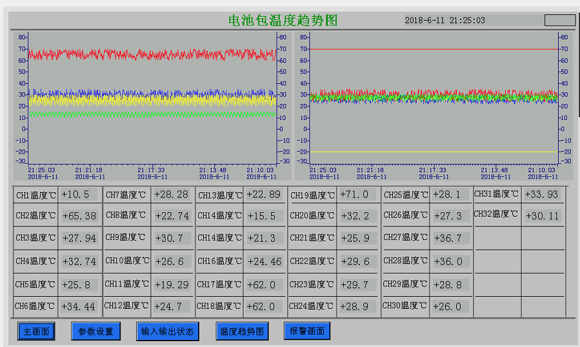Select CH25 value +28.1
The image size is (580, 347).
click(450, 195)
